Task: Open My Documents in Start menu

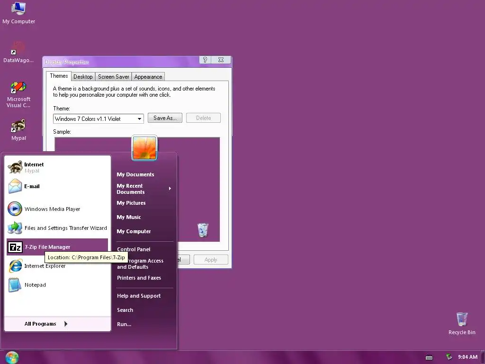Action: click(135, 174)
